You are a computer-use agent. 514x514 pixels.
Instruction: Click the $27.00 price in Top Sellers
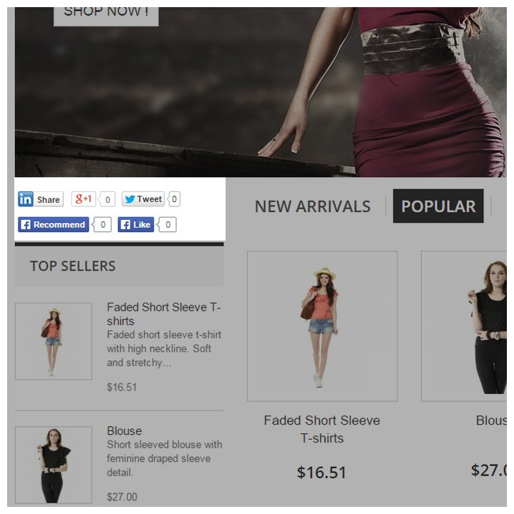122,497
